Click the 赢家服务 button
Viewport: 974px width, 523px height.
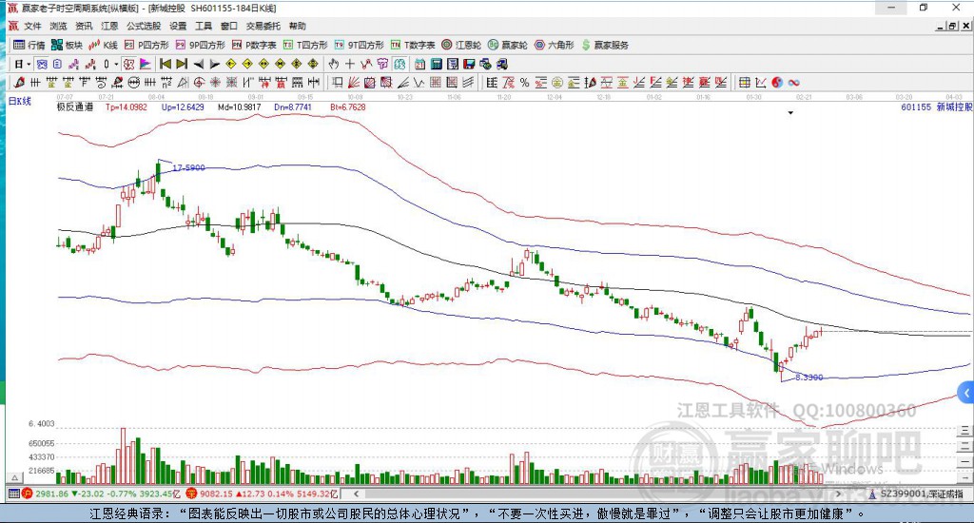(605, 45)
